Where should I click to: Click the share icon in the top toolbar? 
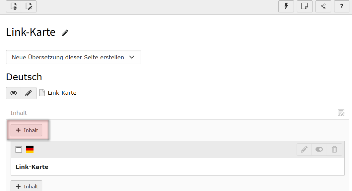(323, 6)
